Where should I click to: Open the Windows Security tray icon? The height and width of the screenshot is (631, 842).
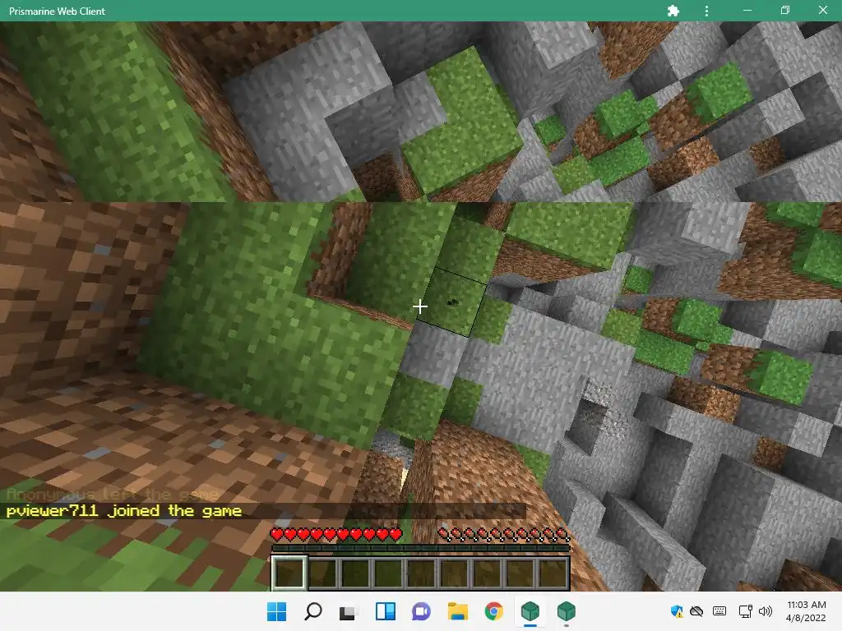(x=677, y=611)
